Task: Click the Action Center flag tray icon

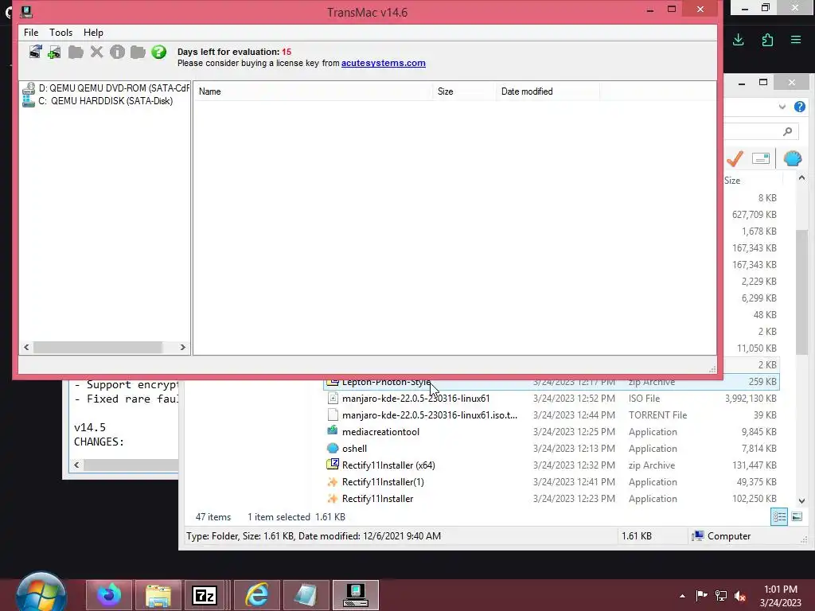Action: pos(701,595)
